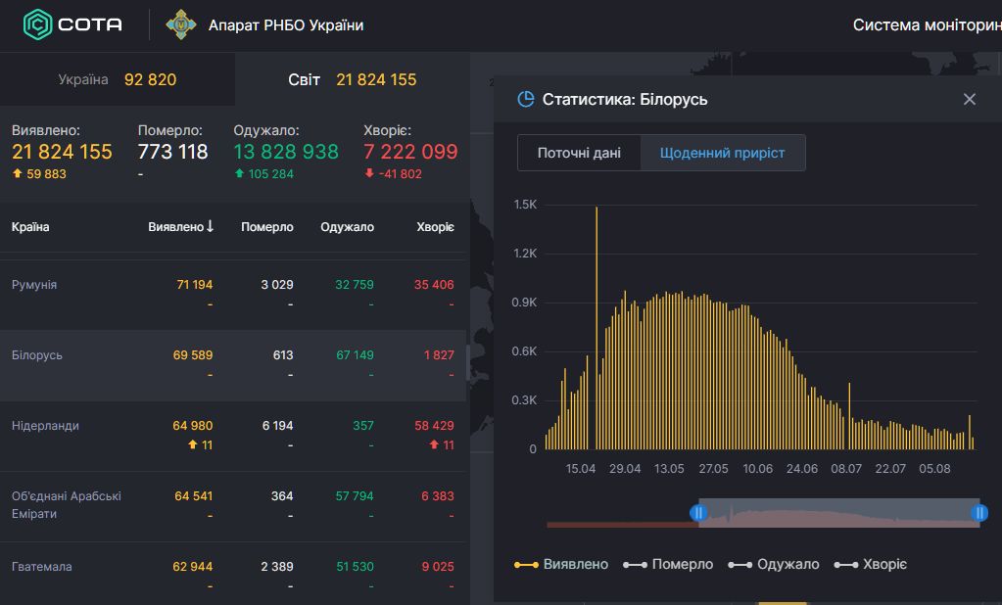Screen dimensions: 1002x605
Task: Select the Щоденний приріст tab
Action: (722, 153)
